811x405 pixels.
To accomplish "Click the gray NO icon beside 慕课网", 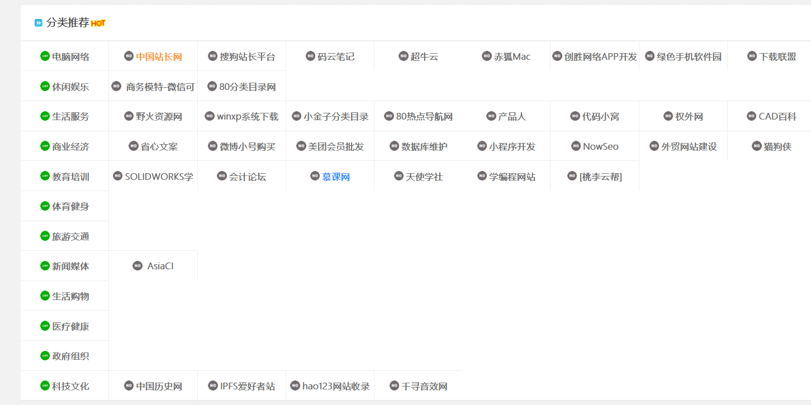I will tap(315, 176).
